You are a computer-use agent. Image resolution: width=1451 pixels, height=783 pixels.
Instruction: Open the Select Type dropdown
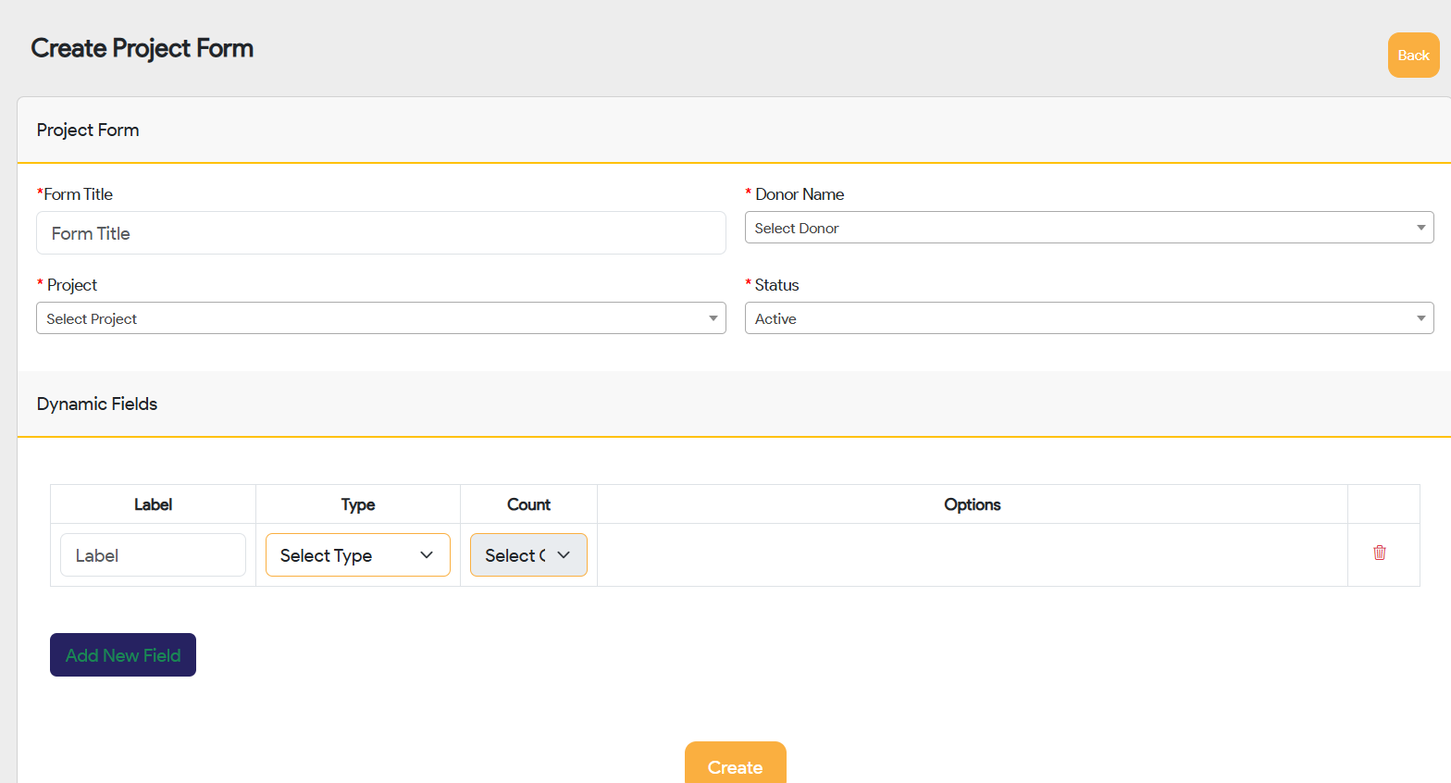tap(357, 555)
